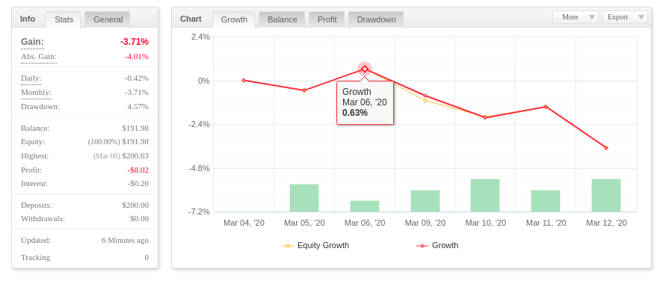Screen dimensions: 663x281
Task: Select the Growth chart tab
Action: [x=234, y=19]
